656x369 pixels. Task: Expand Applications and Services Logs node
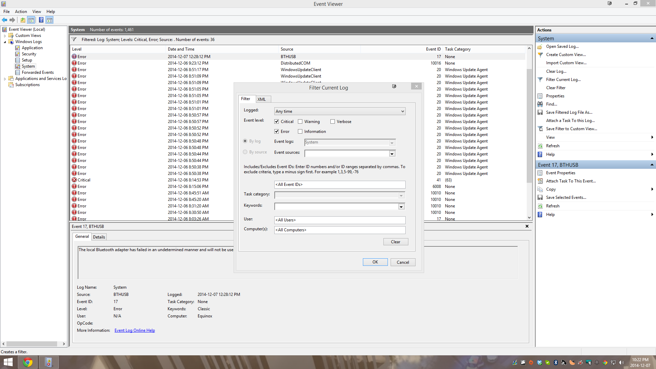click(5, 79)
